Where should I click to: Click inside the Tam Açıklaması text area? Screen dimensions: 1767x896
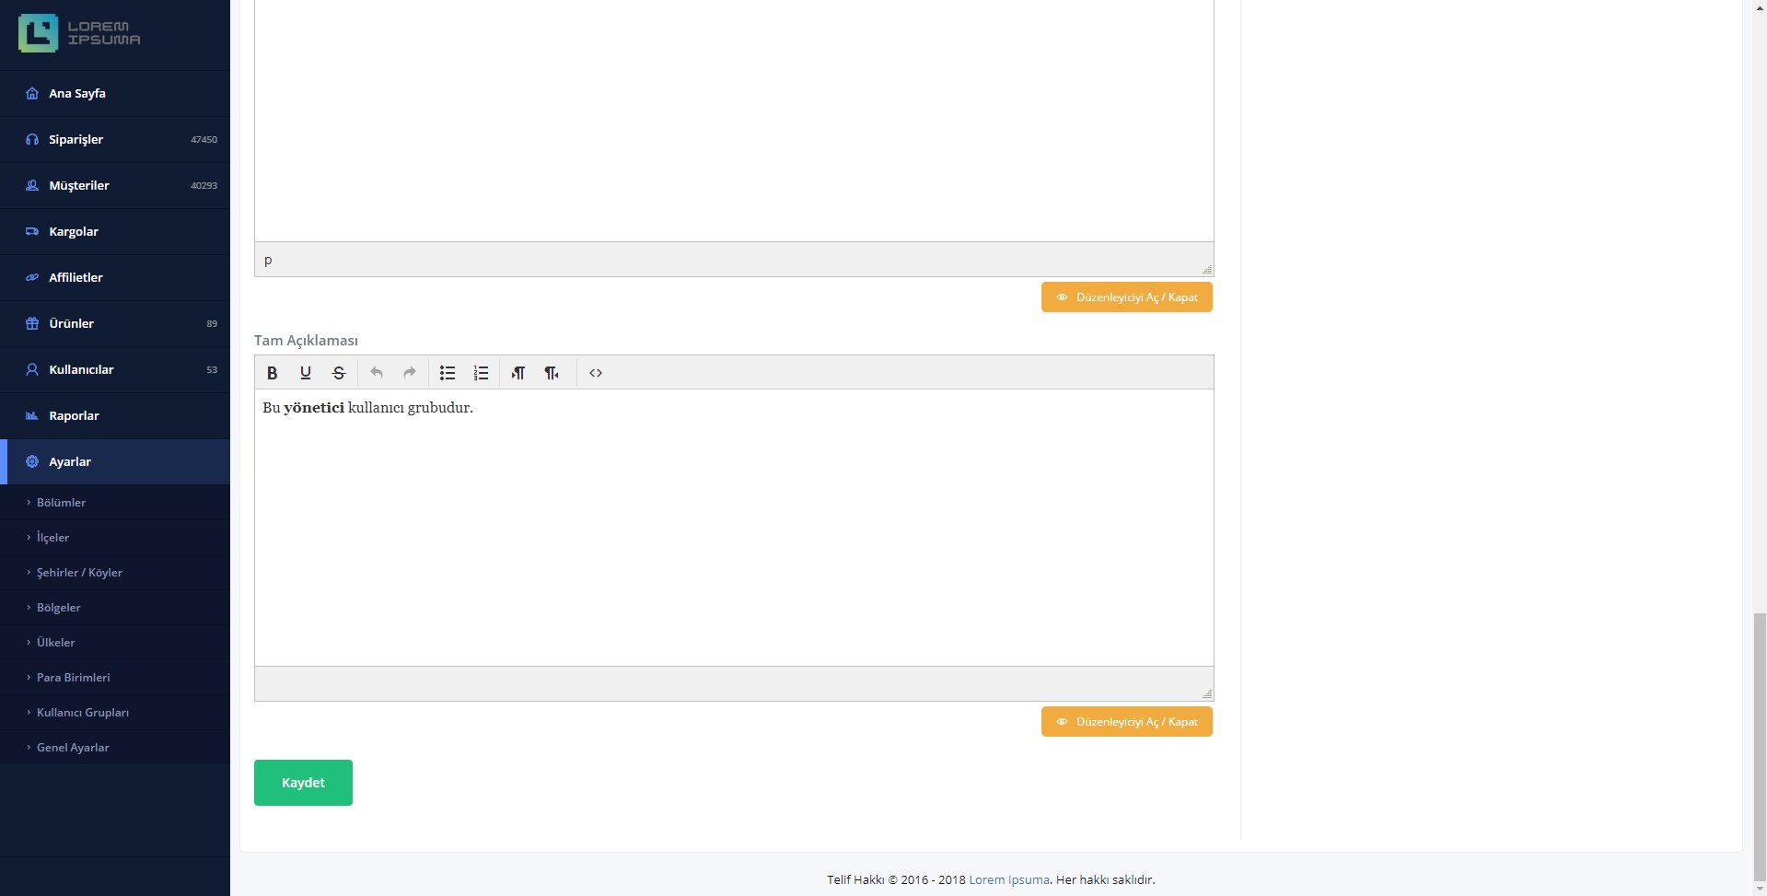(x=733, y=534)
